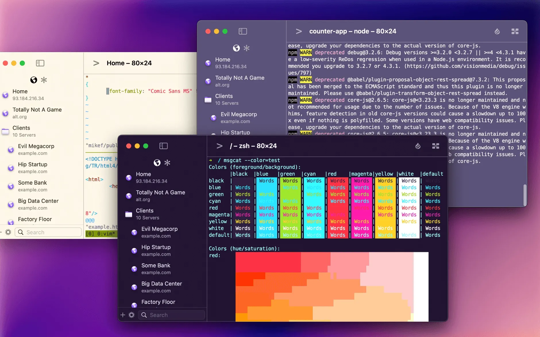Toggle the sidebar in the Home editor window

[x=40, y=63]
